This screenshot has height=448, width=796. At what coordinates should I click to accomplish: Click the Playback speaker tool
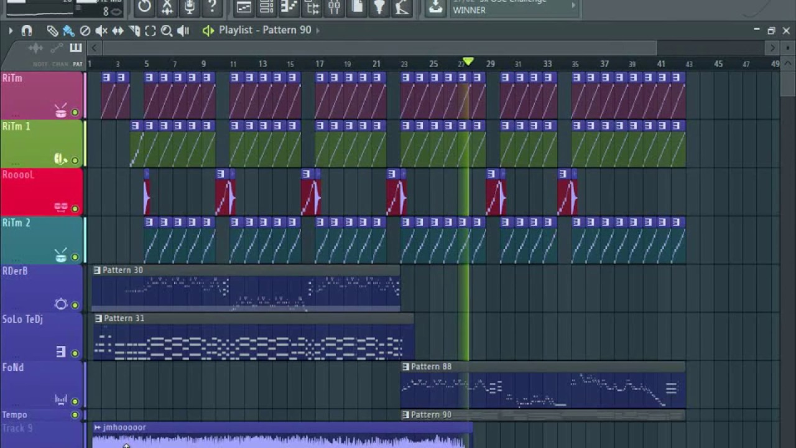(183, 30)
